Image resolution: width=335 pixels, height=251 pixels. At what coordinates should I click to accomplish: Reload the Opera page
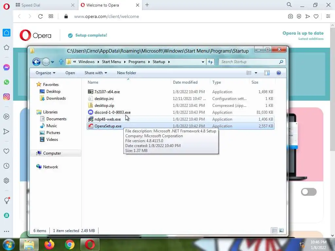click(x=40, y=16)
